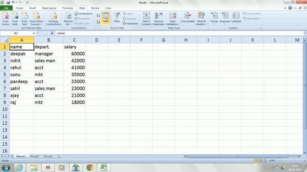Open Google Chrome from taskbar
The width and height of the screenshot is (307, 172).
coord(90,168)
